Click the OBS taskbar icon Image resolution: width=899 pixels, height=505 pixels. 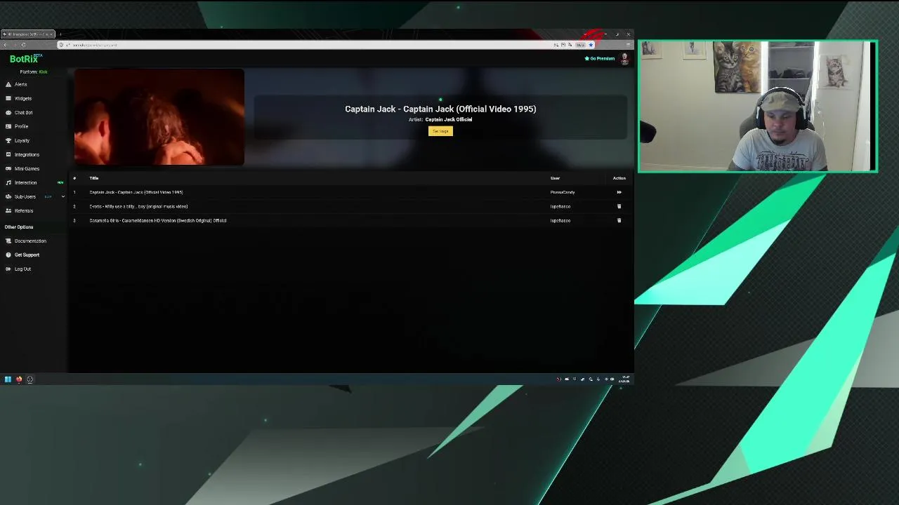29,379
